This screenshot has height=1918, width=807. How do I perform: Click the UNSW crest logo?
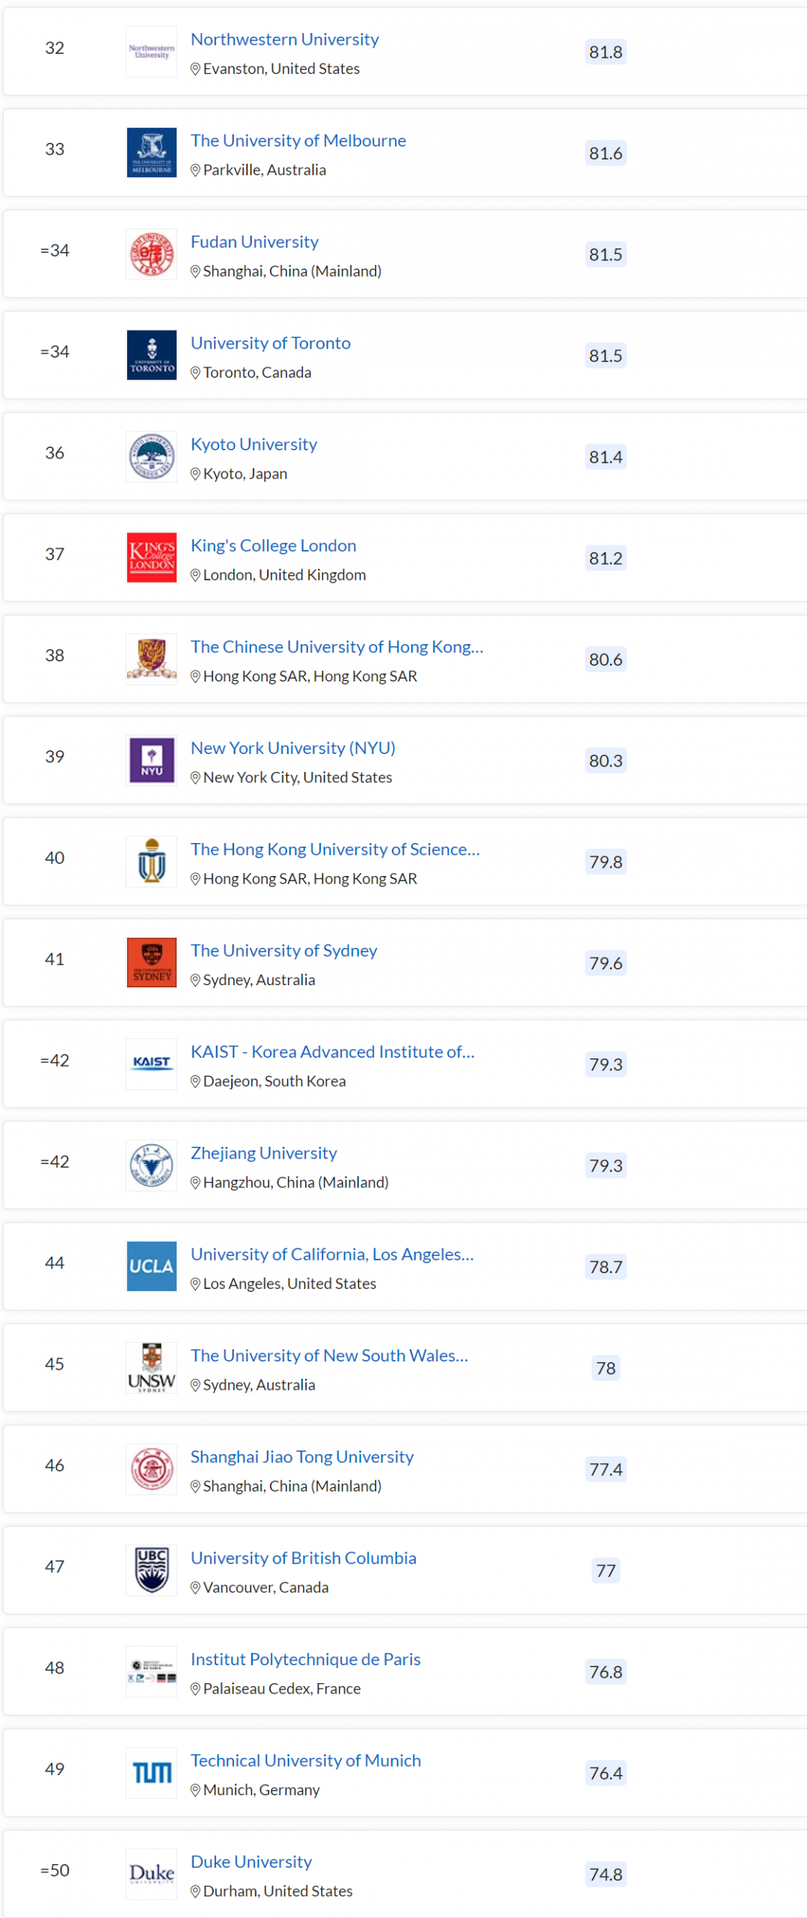(152, 1367)
